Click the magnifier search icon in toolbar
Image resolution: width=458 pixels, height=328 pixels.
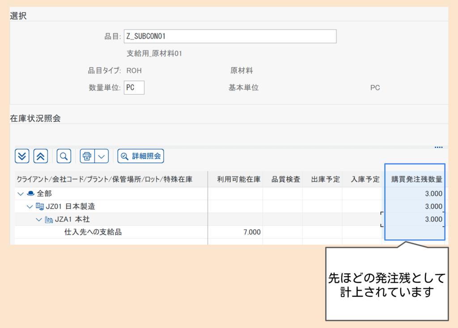click(x=64, y=156)
